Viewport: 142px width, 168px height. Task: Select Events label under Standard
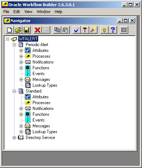coord(39,120)
